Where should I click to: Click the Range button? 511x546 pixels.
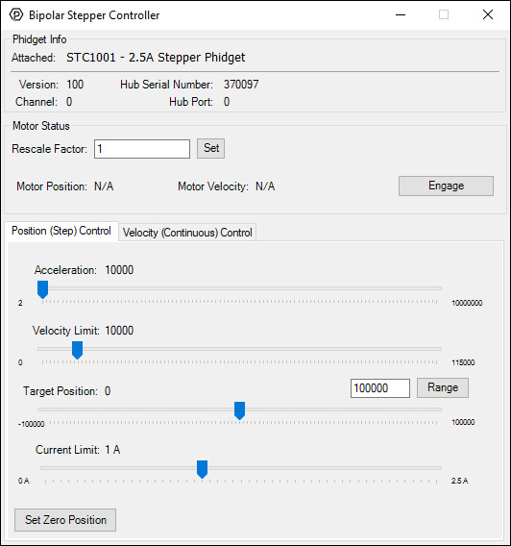coord(443,388)
